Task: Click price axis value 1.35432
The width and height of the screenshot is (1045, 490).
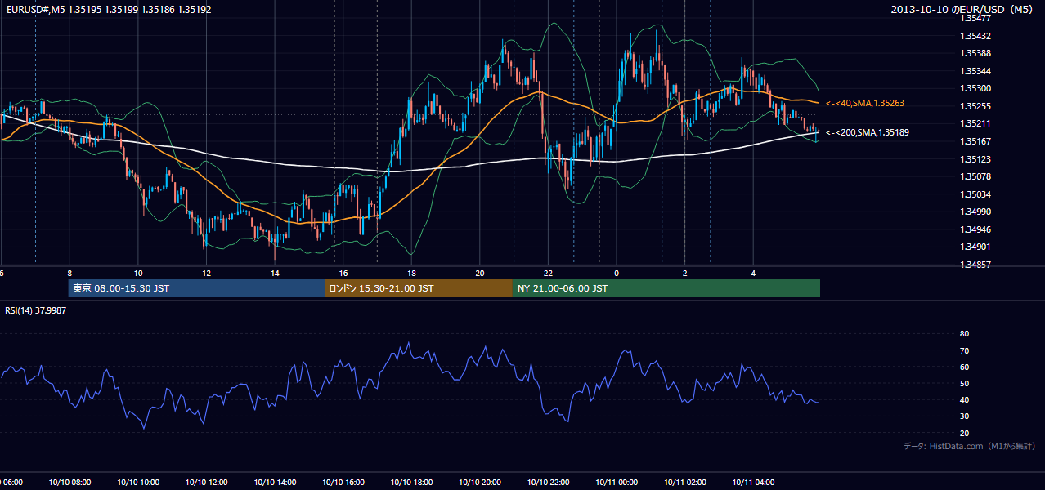Action: coord(975,36)
